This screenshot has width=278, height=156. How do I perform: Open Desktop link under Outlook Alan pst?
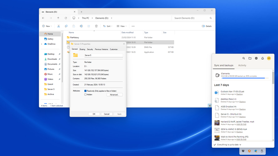[x=239, y=94]
